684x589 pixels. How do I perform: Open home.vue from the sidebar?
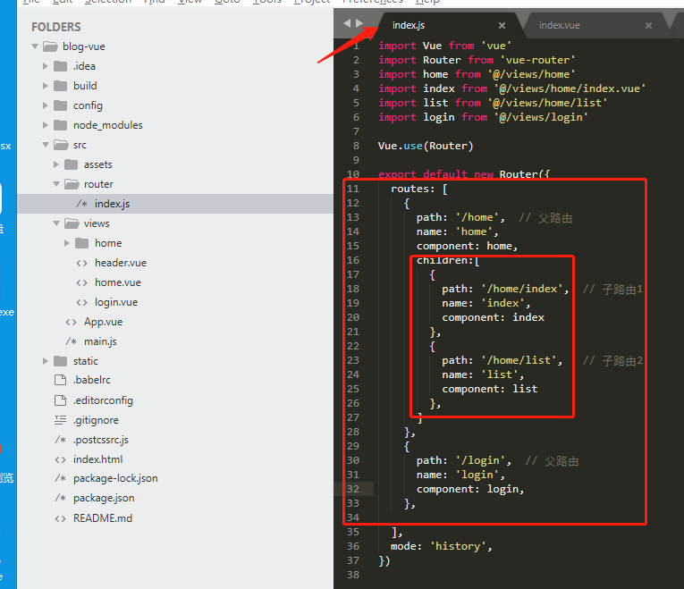(118, 282)
